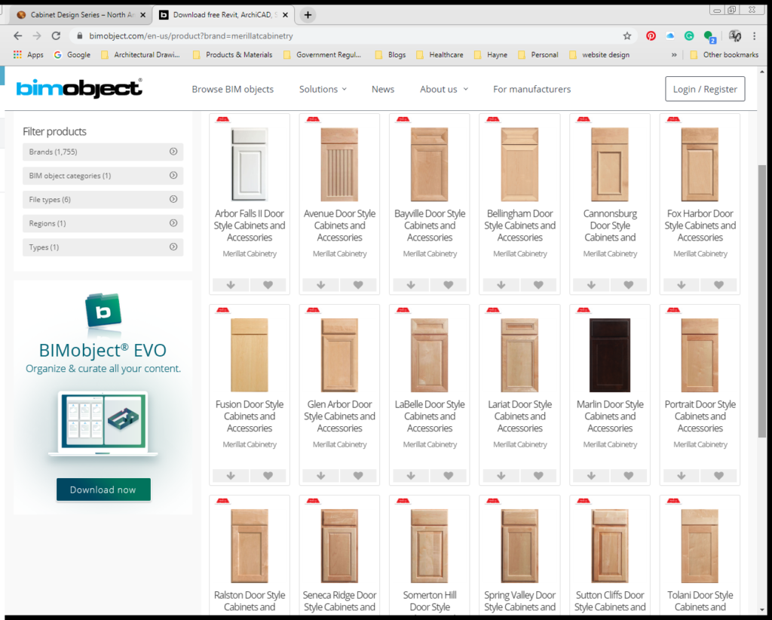The height and width of the screenshot is (620, 772).
Task: Open the News page
Action: (x=382, y=89)
